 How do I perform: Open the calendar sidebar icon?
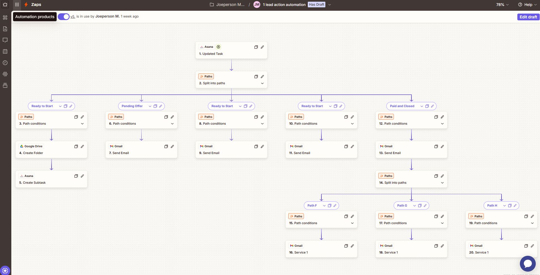[x=5, y=51]
